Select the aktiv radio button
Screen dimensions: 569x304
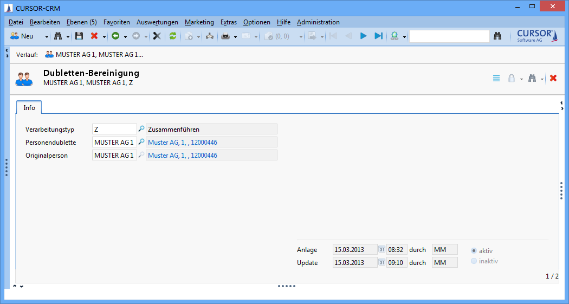coord(474,250)
